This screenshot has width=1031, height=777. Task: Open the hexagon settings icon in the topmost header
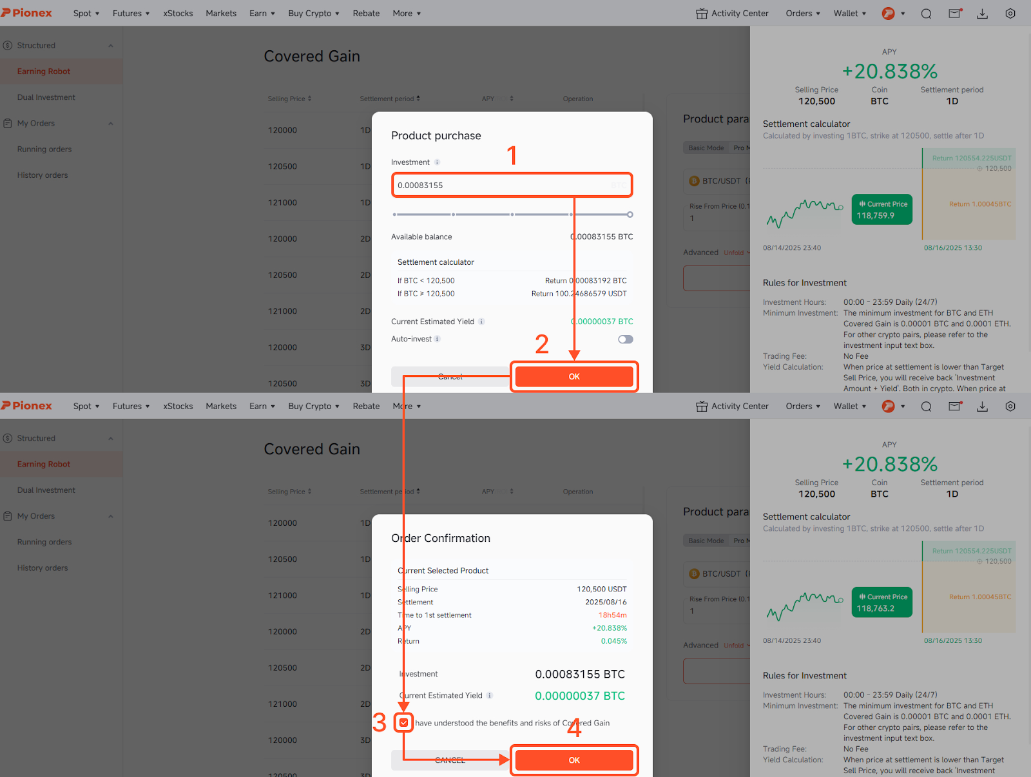point(1010,14)
